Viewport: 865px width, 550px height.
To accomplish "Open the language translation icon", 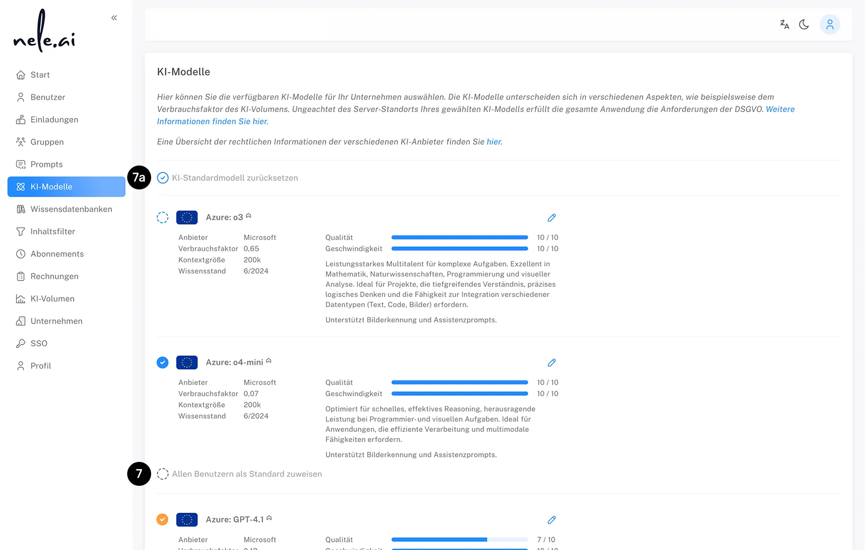I will click(x=784, y=24).
